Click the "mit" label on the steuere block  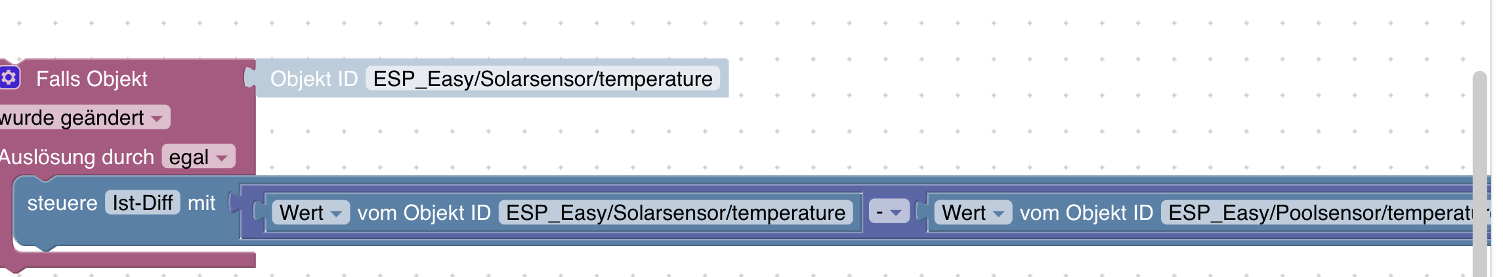pos(201,203)
